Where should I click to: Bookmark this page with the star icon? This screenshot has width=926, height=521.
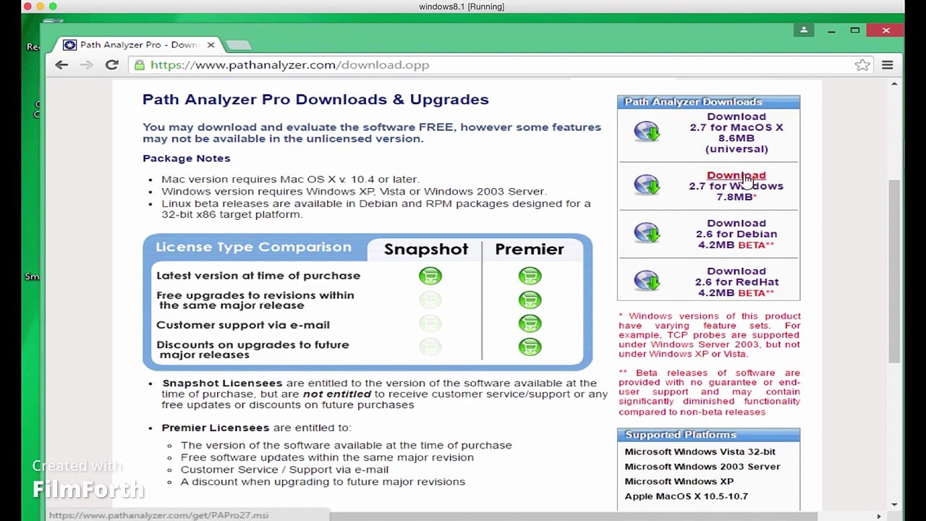tap(862, 65)
